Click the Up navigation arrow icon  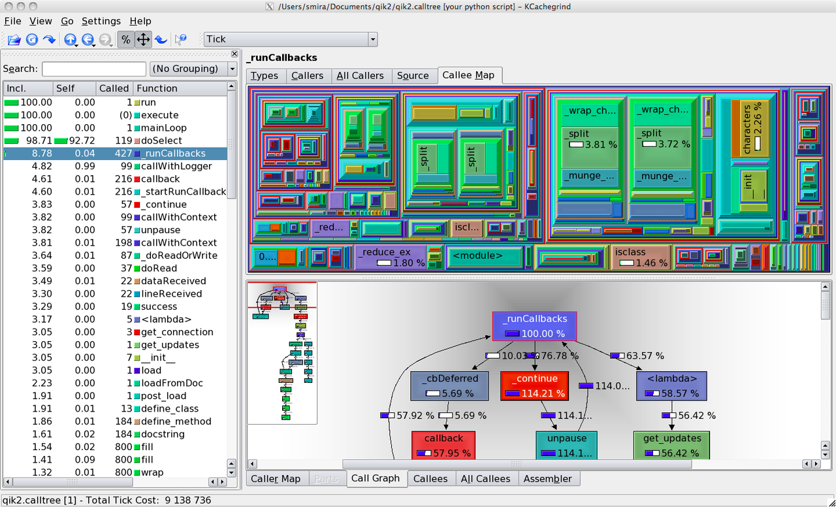click(69, 39)
